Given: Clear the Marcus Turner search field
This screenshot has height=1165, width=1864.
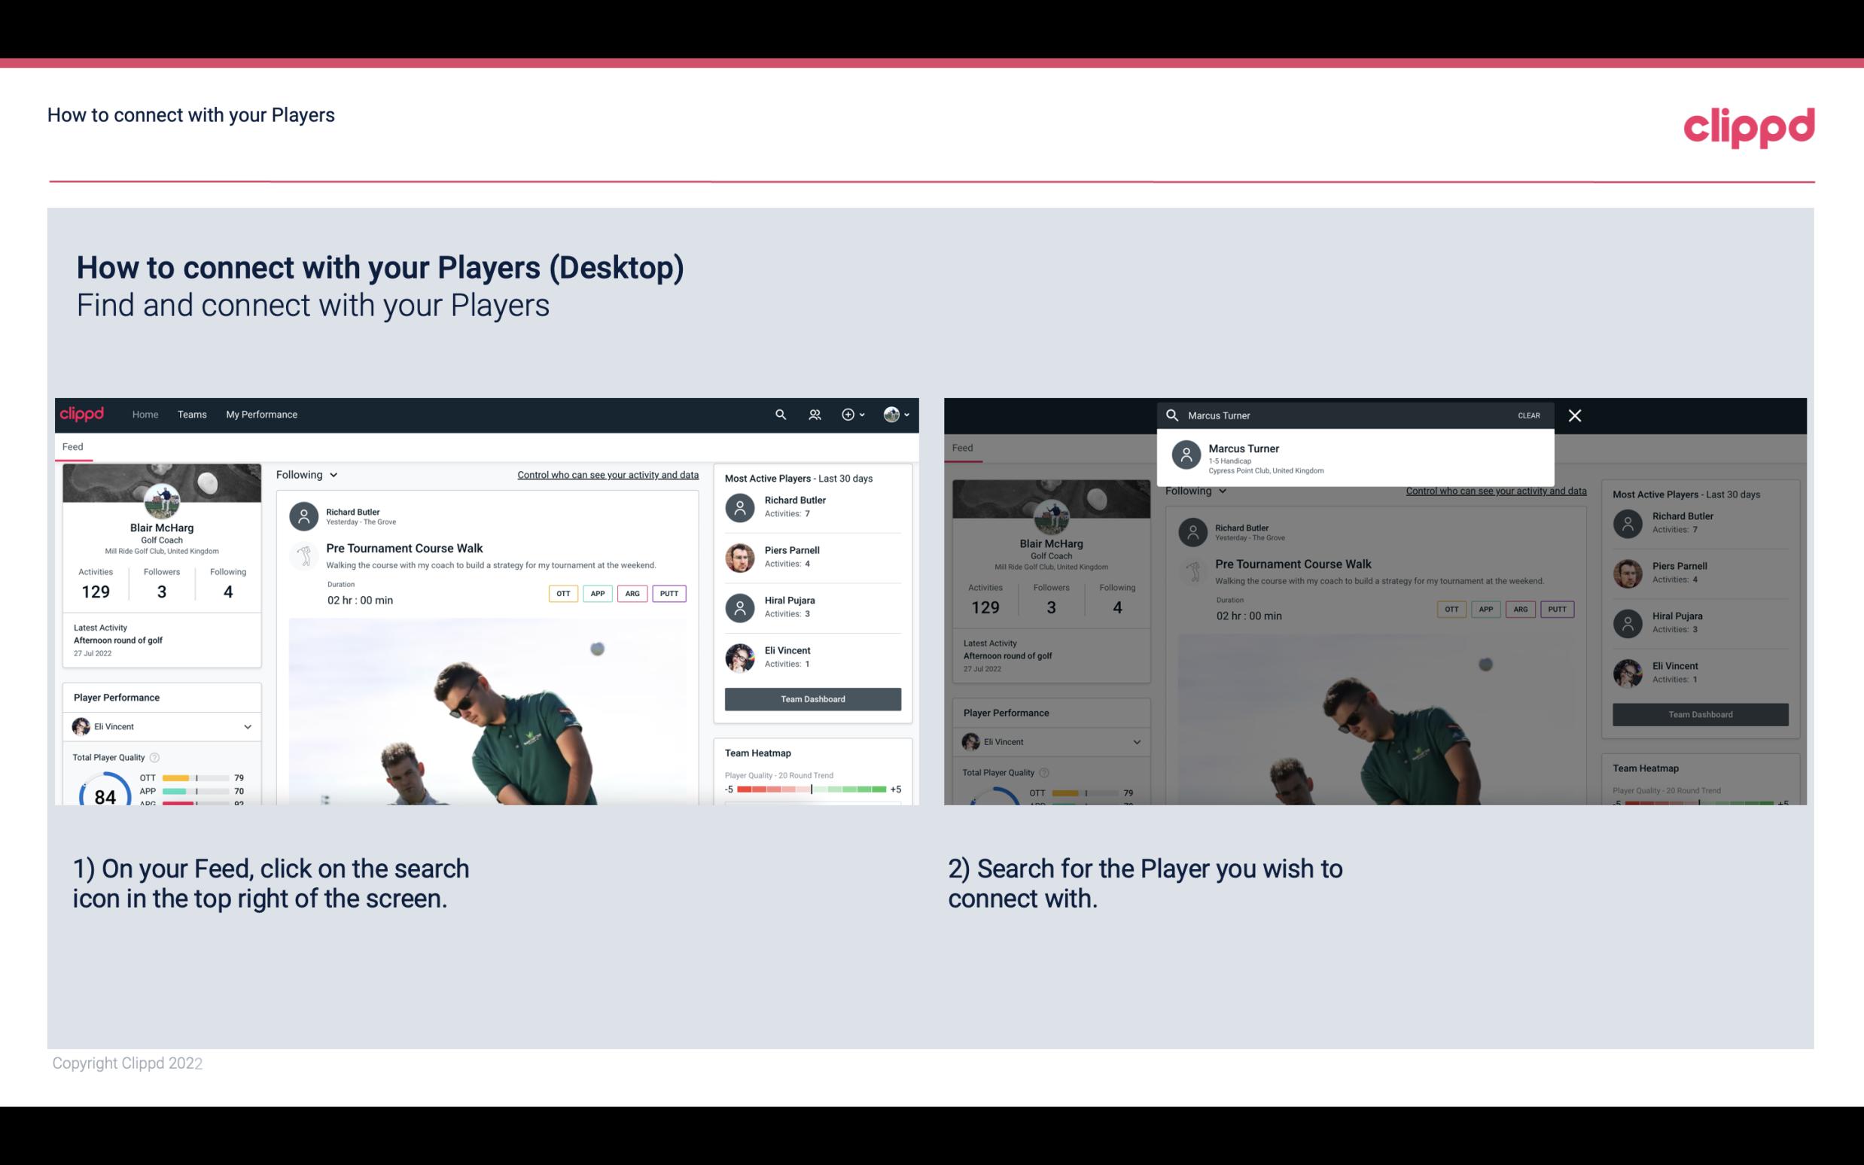Looking at the screenshot, I should 1528,415.
